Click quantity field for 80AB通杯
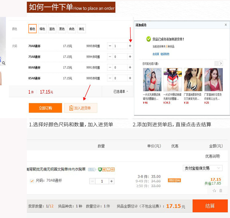Screen dimensions: 230x218 (120, 67)
